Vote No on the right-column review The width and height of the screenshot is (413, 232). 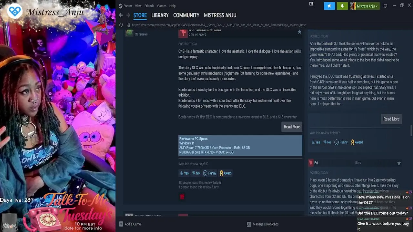327,142
